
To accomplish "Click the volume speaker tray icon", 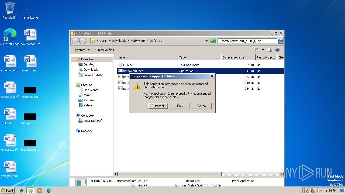I will click(320, 190).
